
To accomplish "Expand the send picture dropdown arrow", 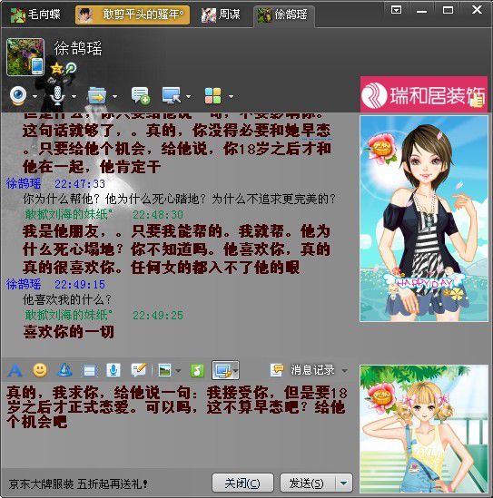I will [x=178, y=370].
